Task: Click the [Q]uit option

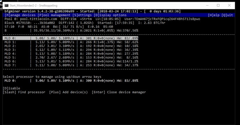Action: (x=227, y=15)
